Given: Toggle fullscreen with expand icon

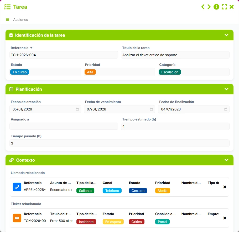Looking at the screenshot, I should click(224, 7).
